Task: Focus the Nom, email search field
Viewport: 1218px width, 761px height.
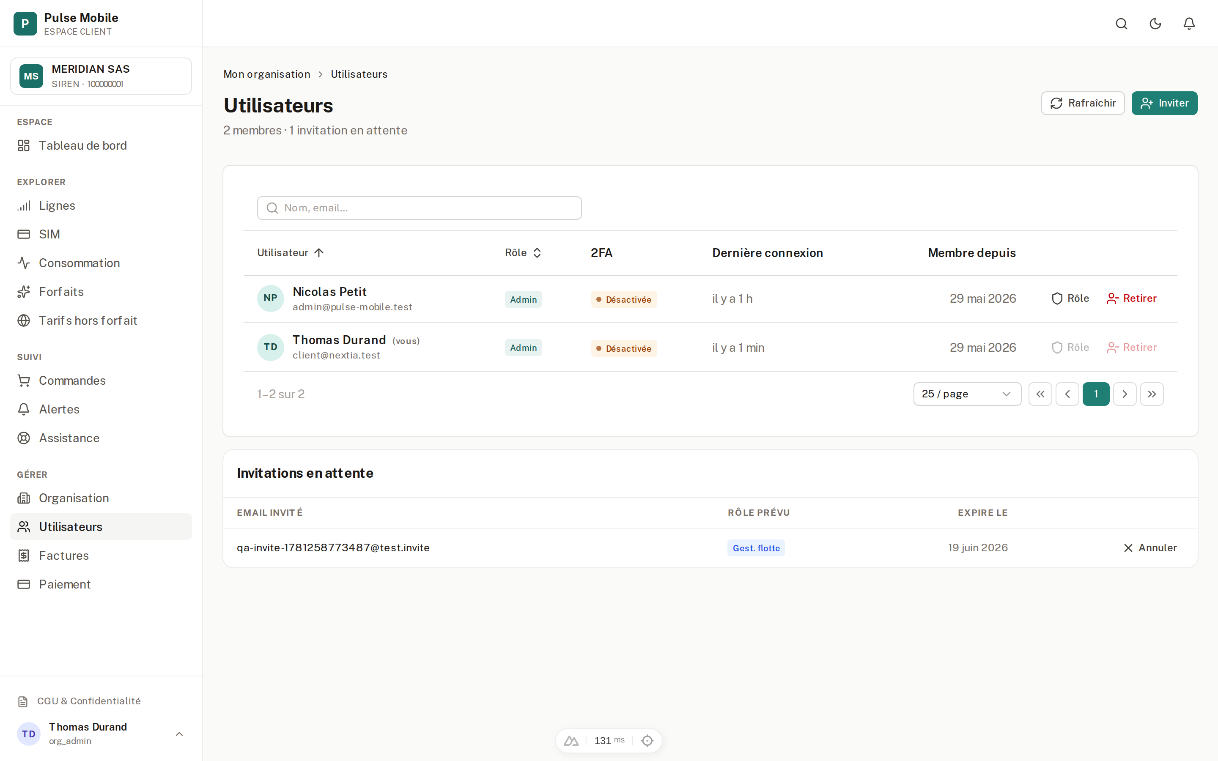Action: point(419,208)
